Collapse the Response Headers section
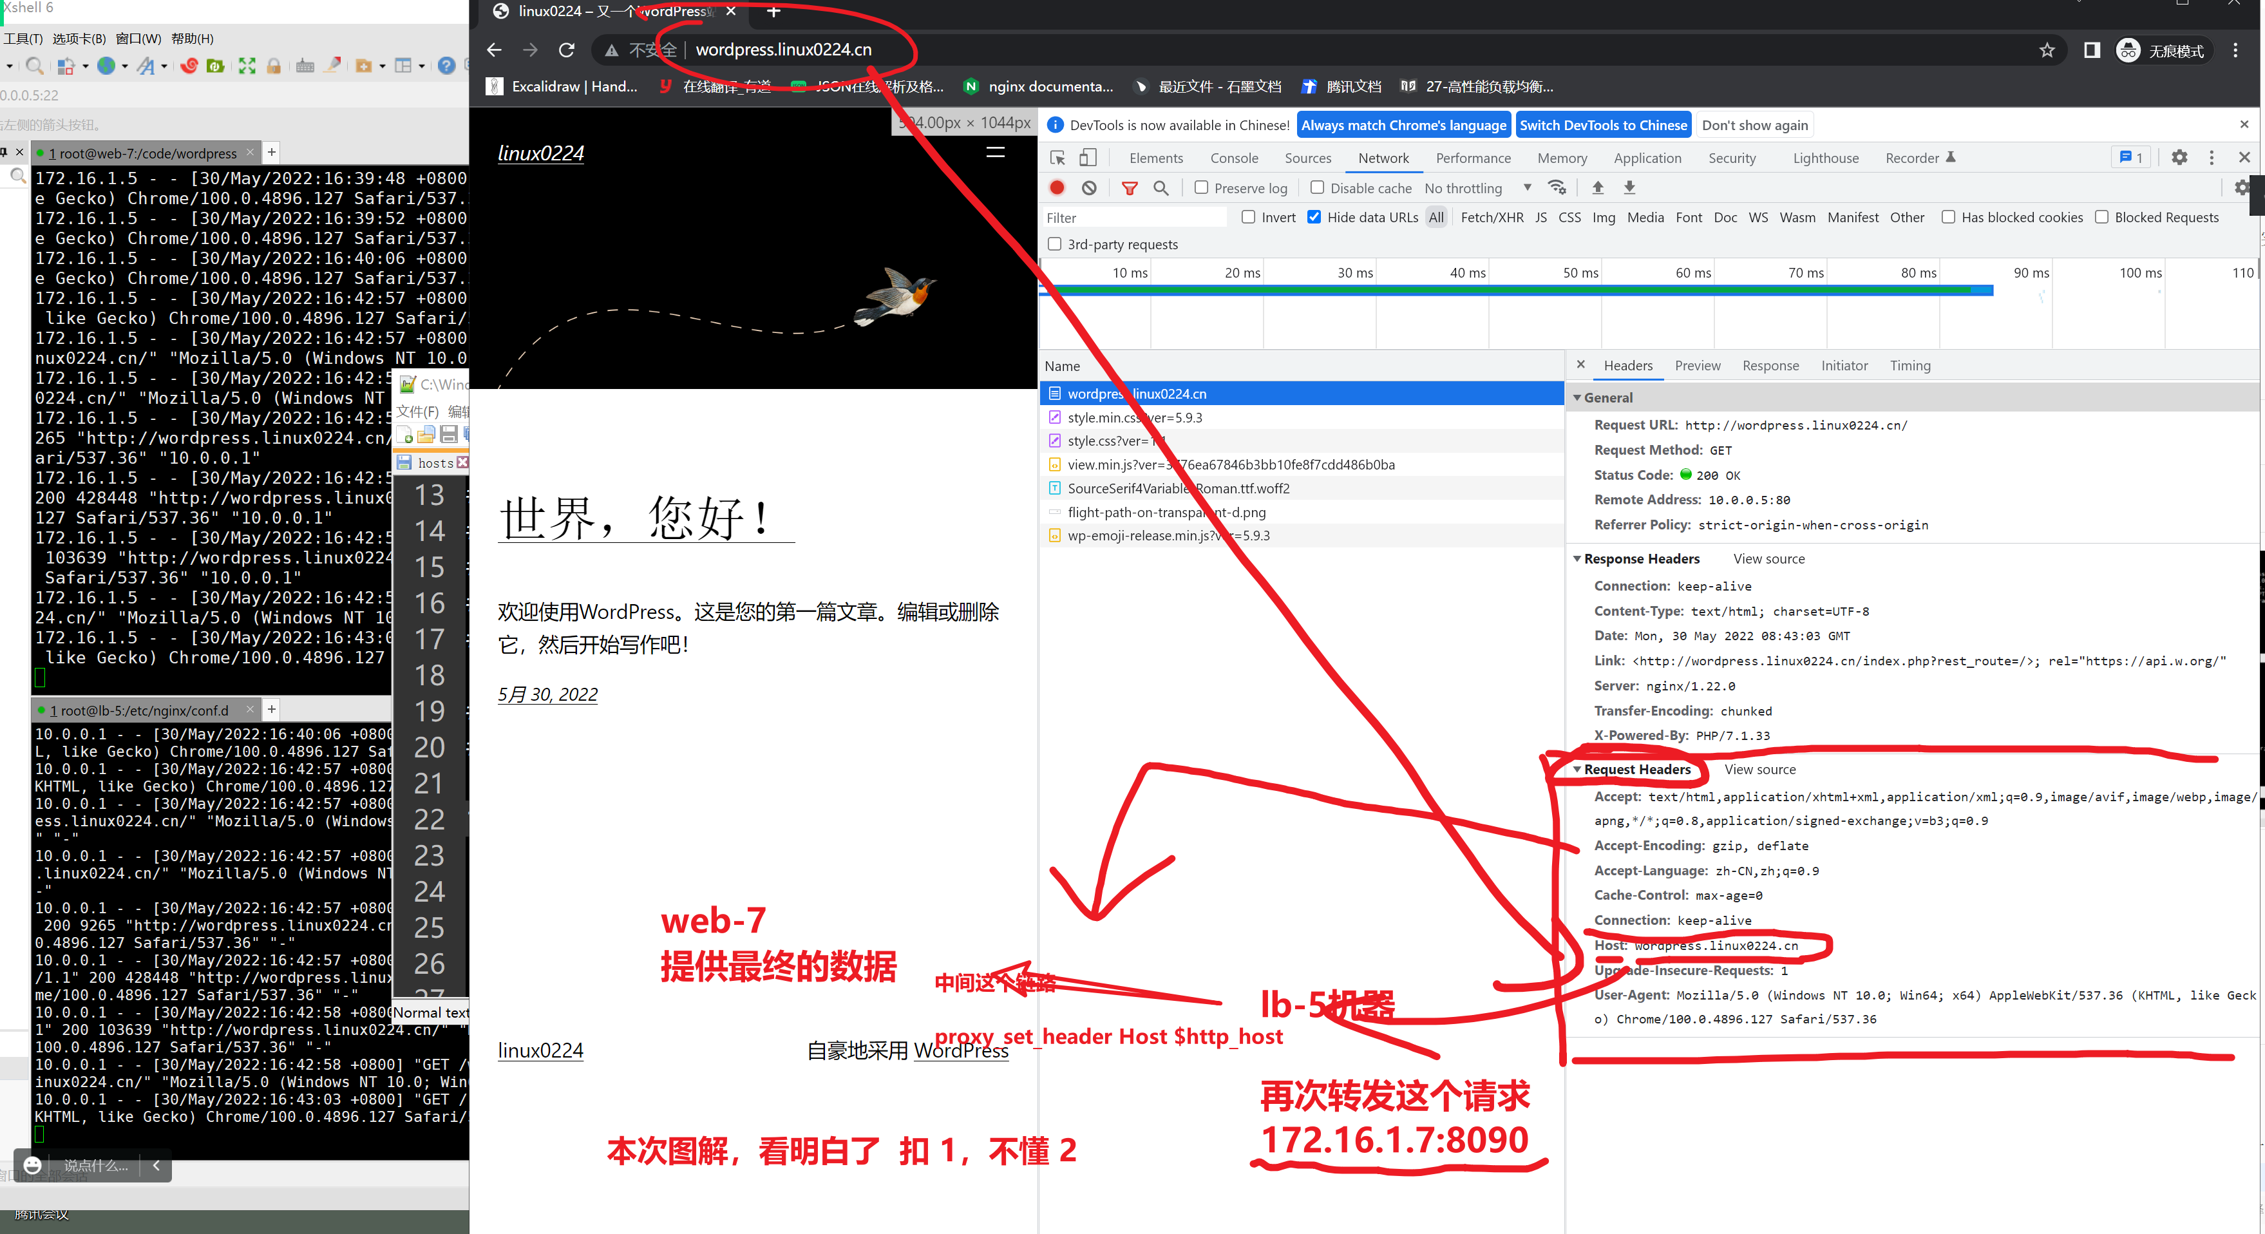The width and height of the screenshot is (2265, 1234). (1577, 558)
